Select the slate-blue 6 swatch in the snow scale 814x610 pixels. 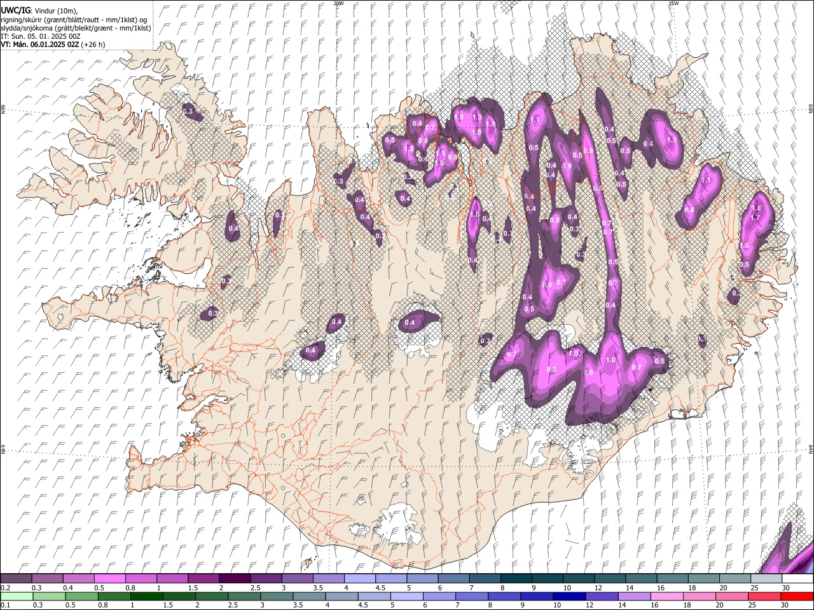pyautogui.click(x=453, y=579)
